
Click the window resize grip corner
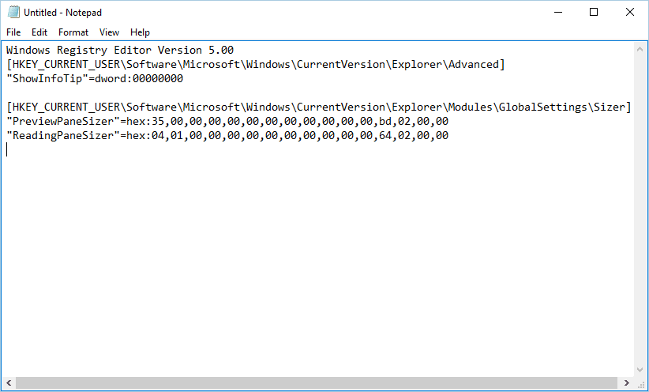pyautogui.click(x=641, y=384)
